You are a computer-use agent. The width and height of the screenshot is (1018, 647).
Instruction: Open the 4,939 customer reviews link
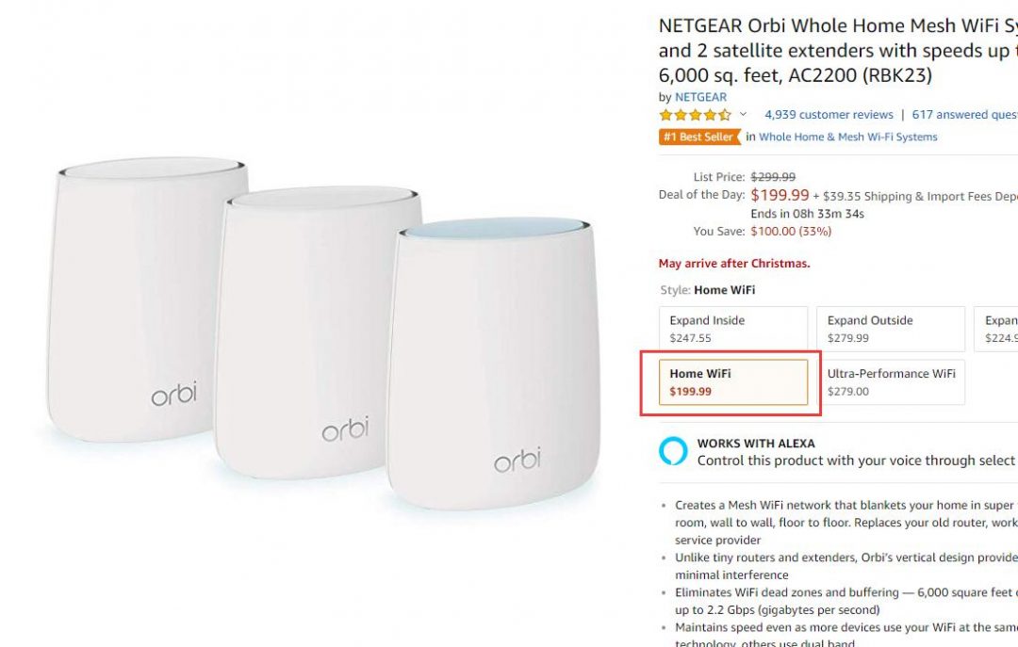tap(829, 115)
